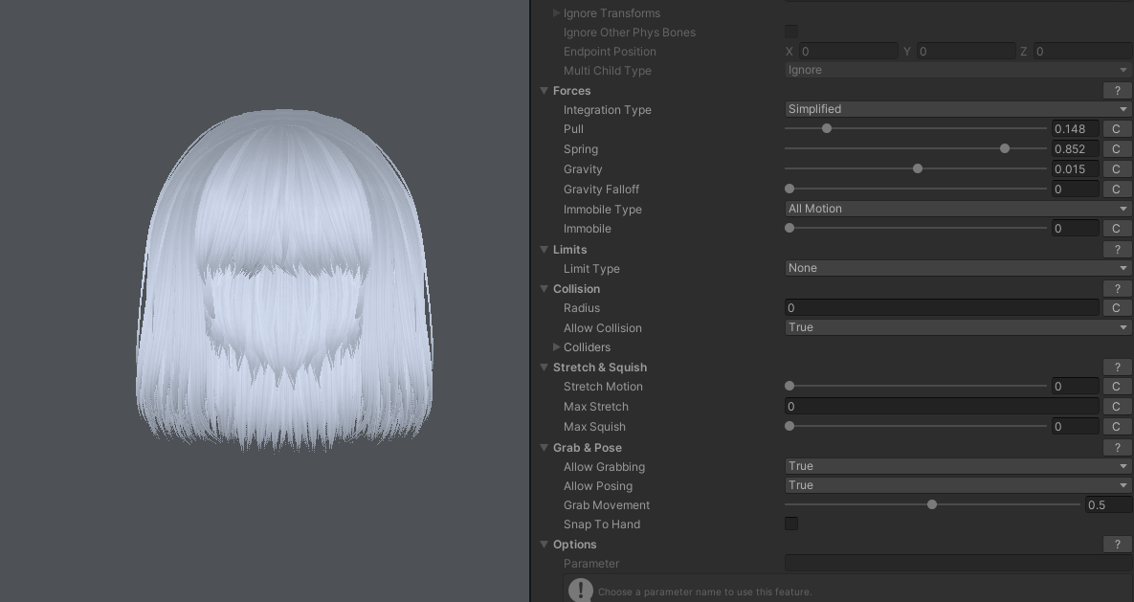Click the Radius input field
Image resolution: width=1134 pixels, height=602 pixels.
click(942, 307)
